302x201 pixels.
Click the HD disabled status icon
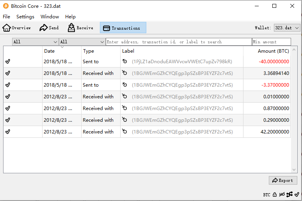point(282,194)
